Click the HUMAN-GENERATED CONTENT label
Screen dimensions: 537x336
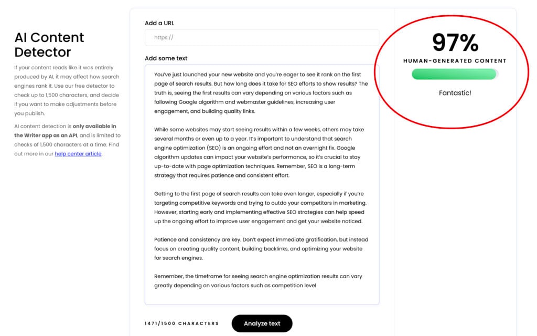tap(454, 60)
